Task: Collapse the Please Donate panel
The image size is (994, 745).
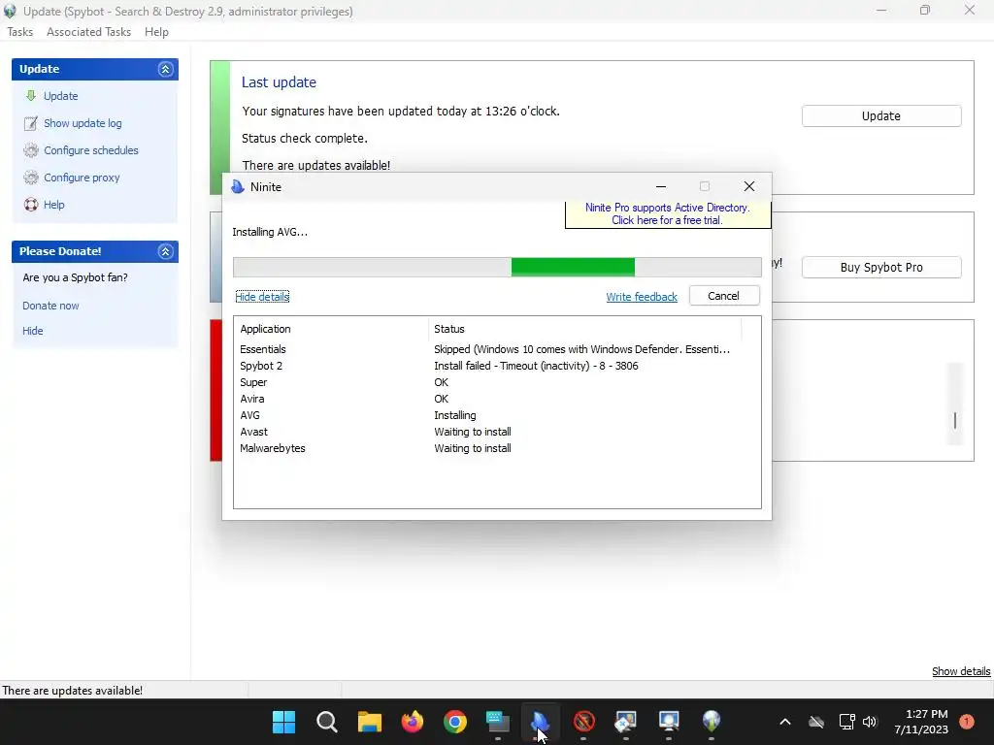Action: click(165, 251)
